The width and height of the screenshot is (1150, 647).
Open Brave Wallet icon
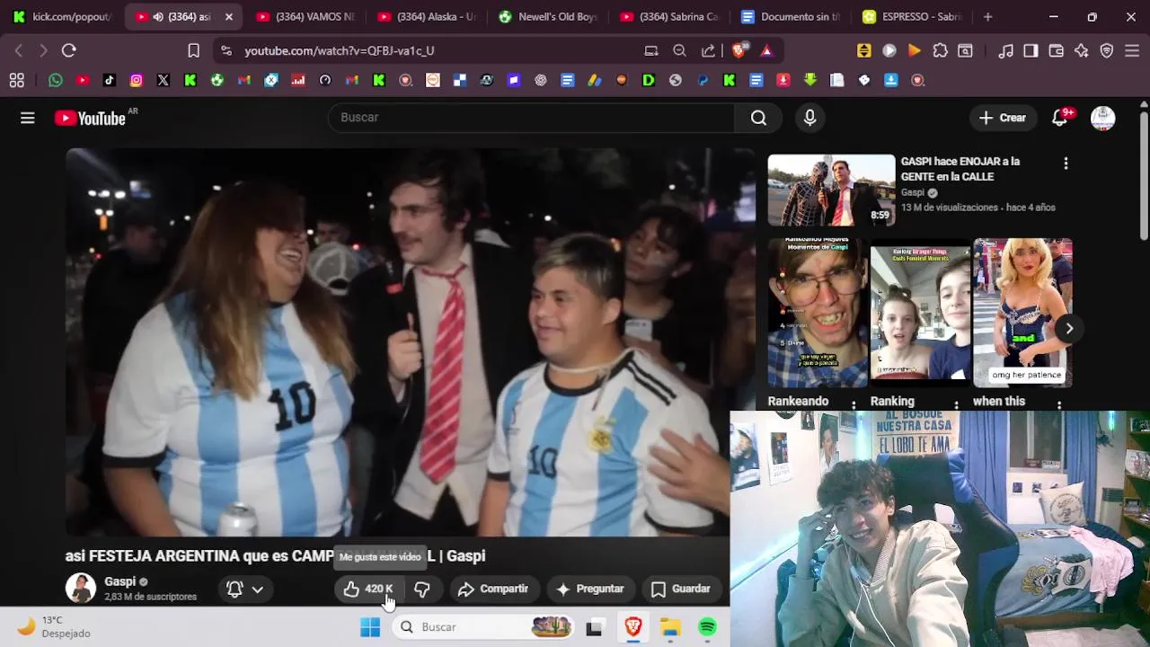1056,51
